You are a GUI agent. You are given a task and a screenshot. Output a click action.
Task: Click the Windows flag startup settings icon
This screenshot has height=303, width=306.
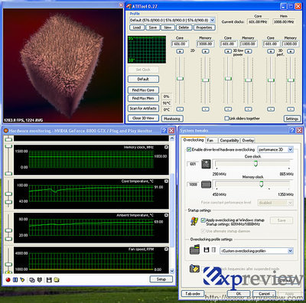coord(194,221)
